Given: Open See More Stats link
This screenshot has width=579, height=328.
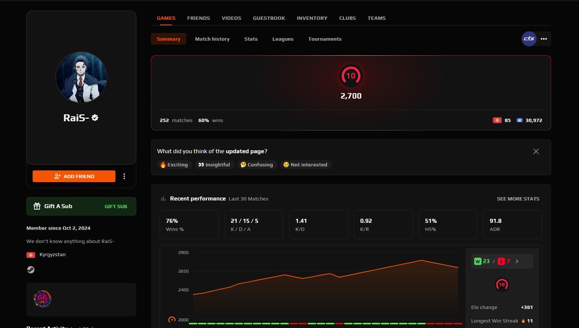Looking at the screenshot, I should (x=518, y=199).
